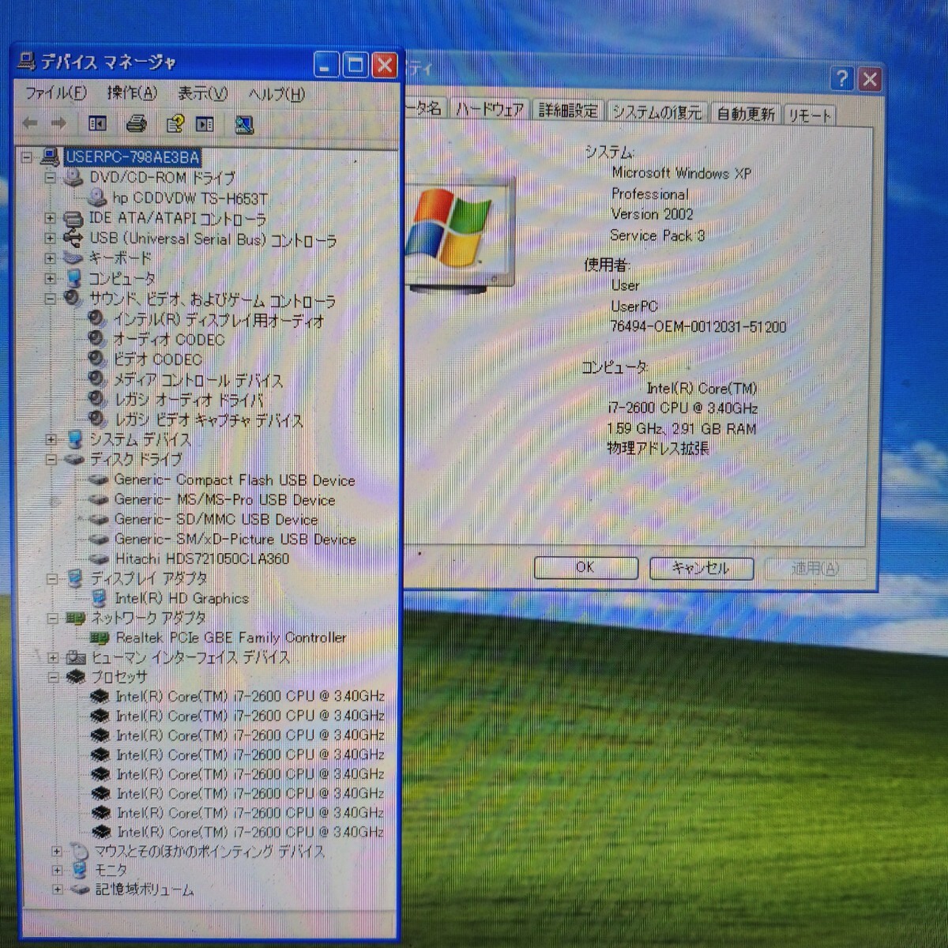Click OK in System Properties
The height and width of the screenshot is (948, 948).
(x=585, y=567)
